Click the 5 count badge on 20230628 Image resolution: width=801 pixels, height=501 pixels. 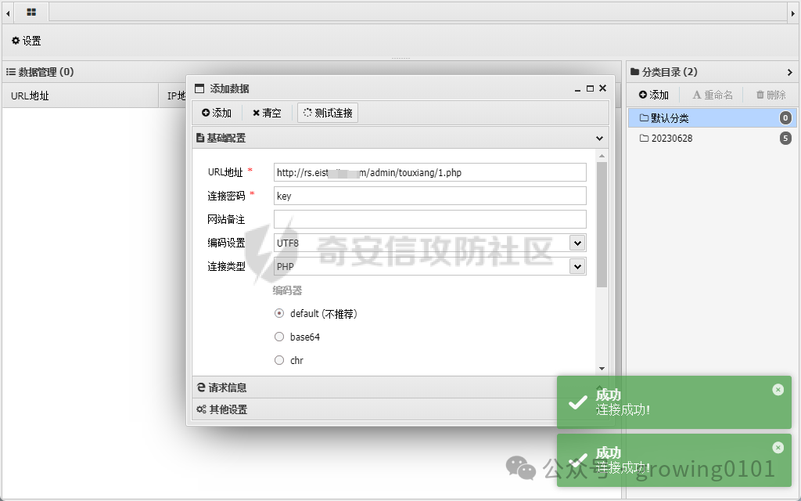[x=785, y=138]
